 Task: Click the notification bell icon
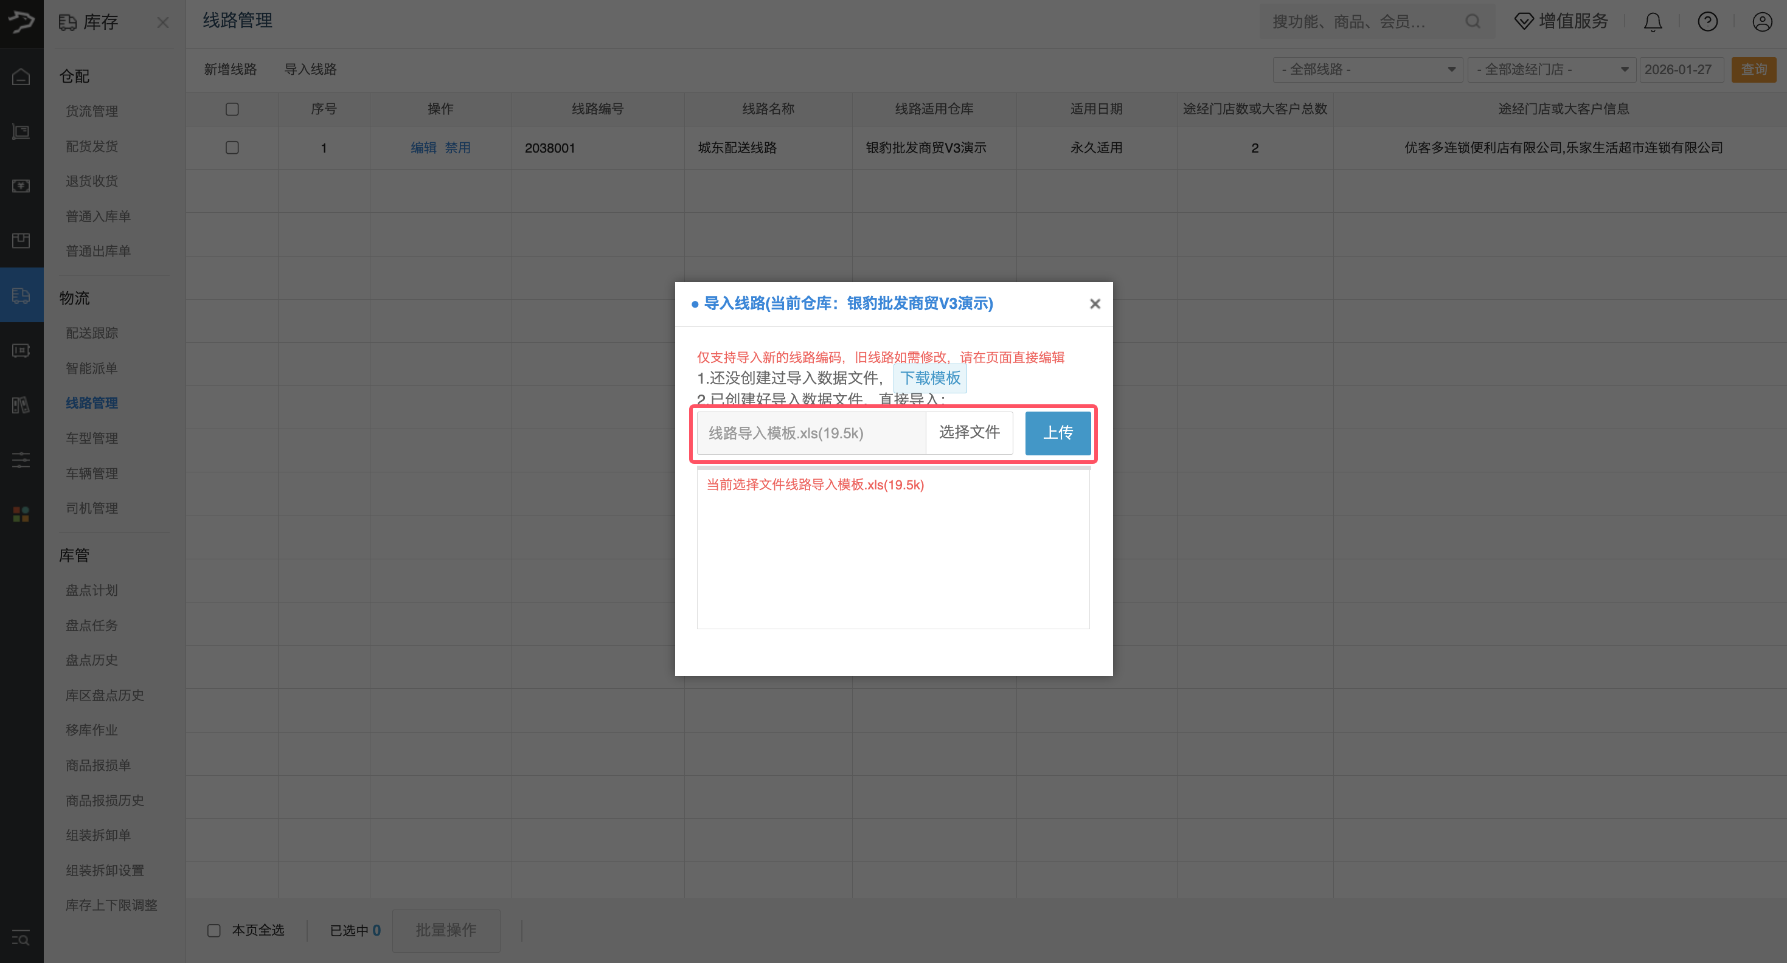click(x=1653, y=22)
